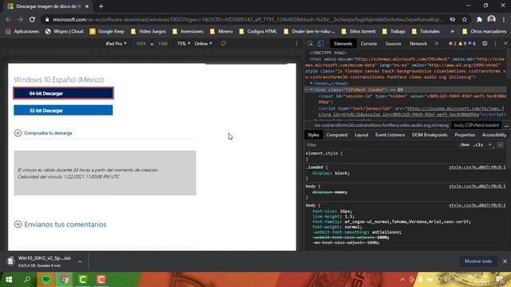Close the DevTools panel
This screenshot has width=511, height=287.
[505, 44]
